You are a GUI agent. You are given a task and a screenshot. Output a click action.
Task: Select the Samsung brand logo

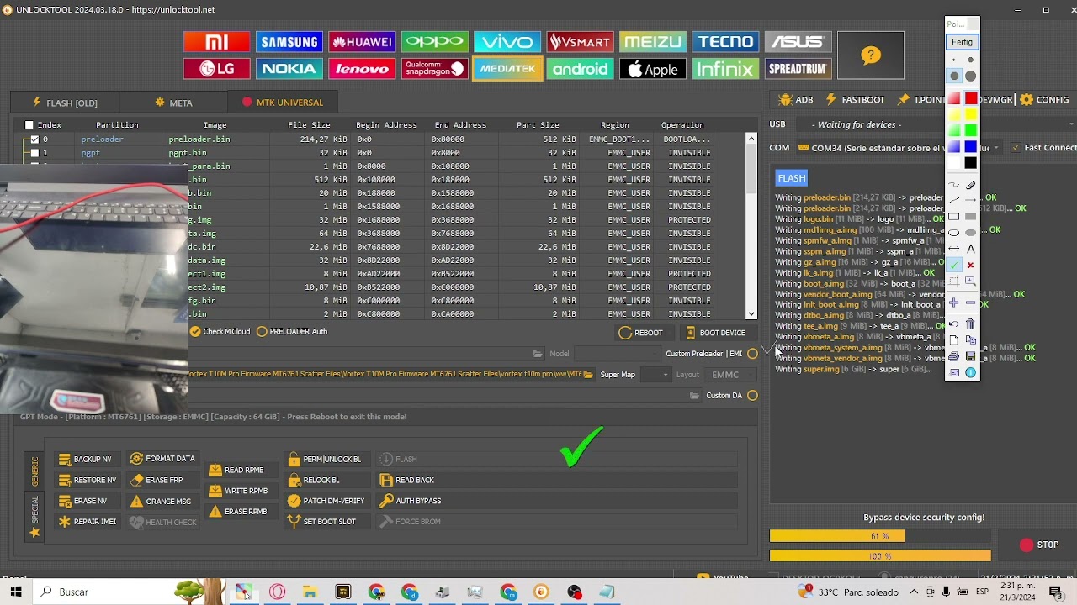tap(289, 42)
